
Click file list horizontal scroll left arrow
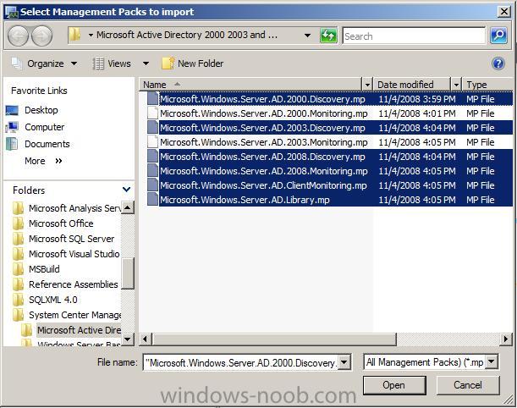coord(146,339)
